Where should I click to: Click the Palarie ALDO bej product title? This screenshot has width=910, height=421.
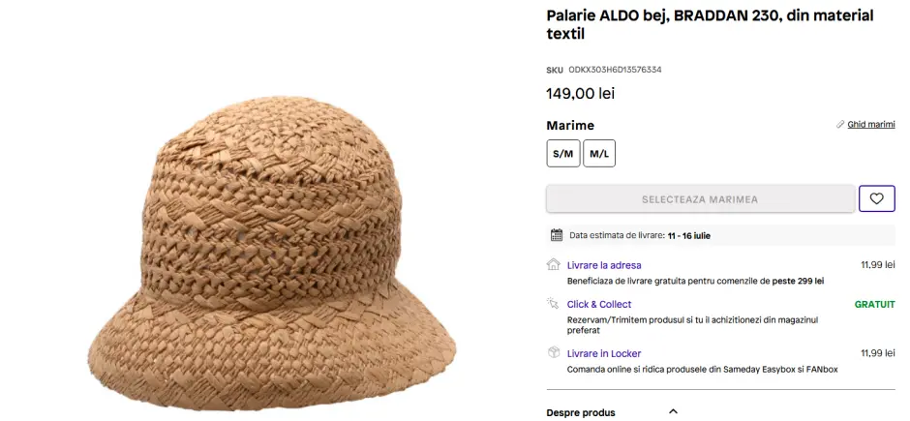pos(710,24)
